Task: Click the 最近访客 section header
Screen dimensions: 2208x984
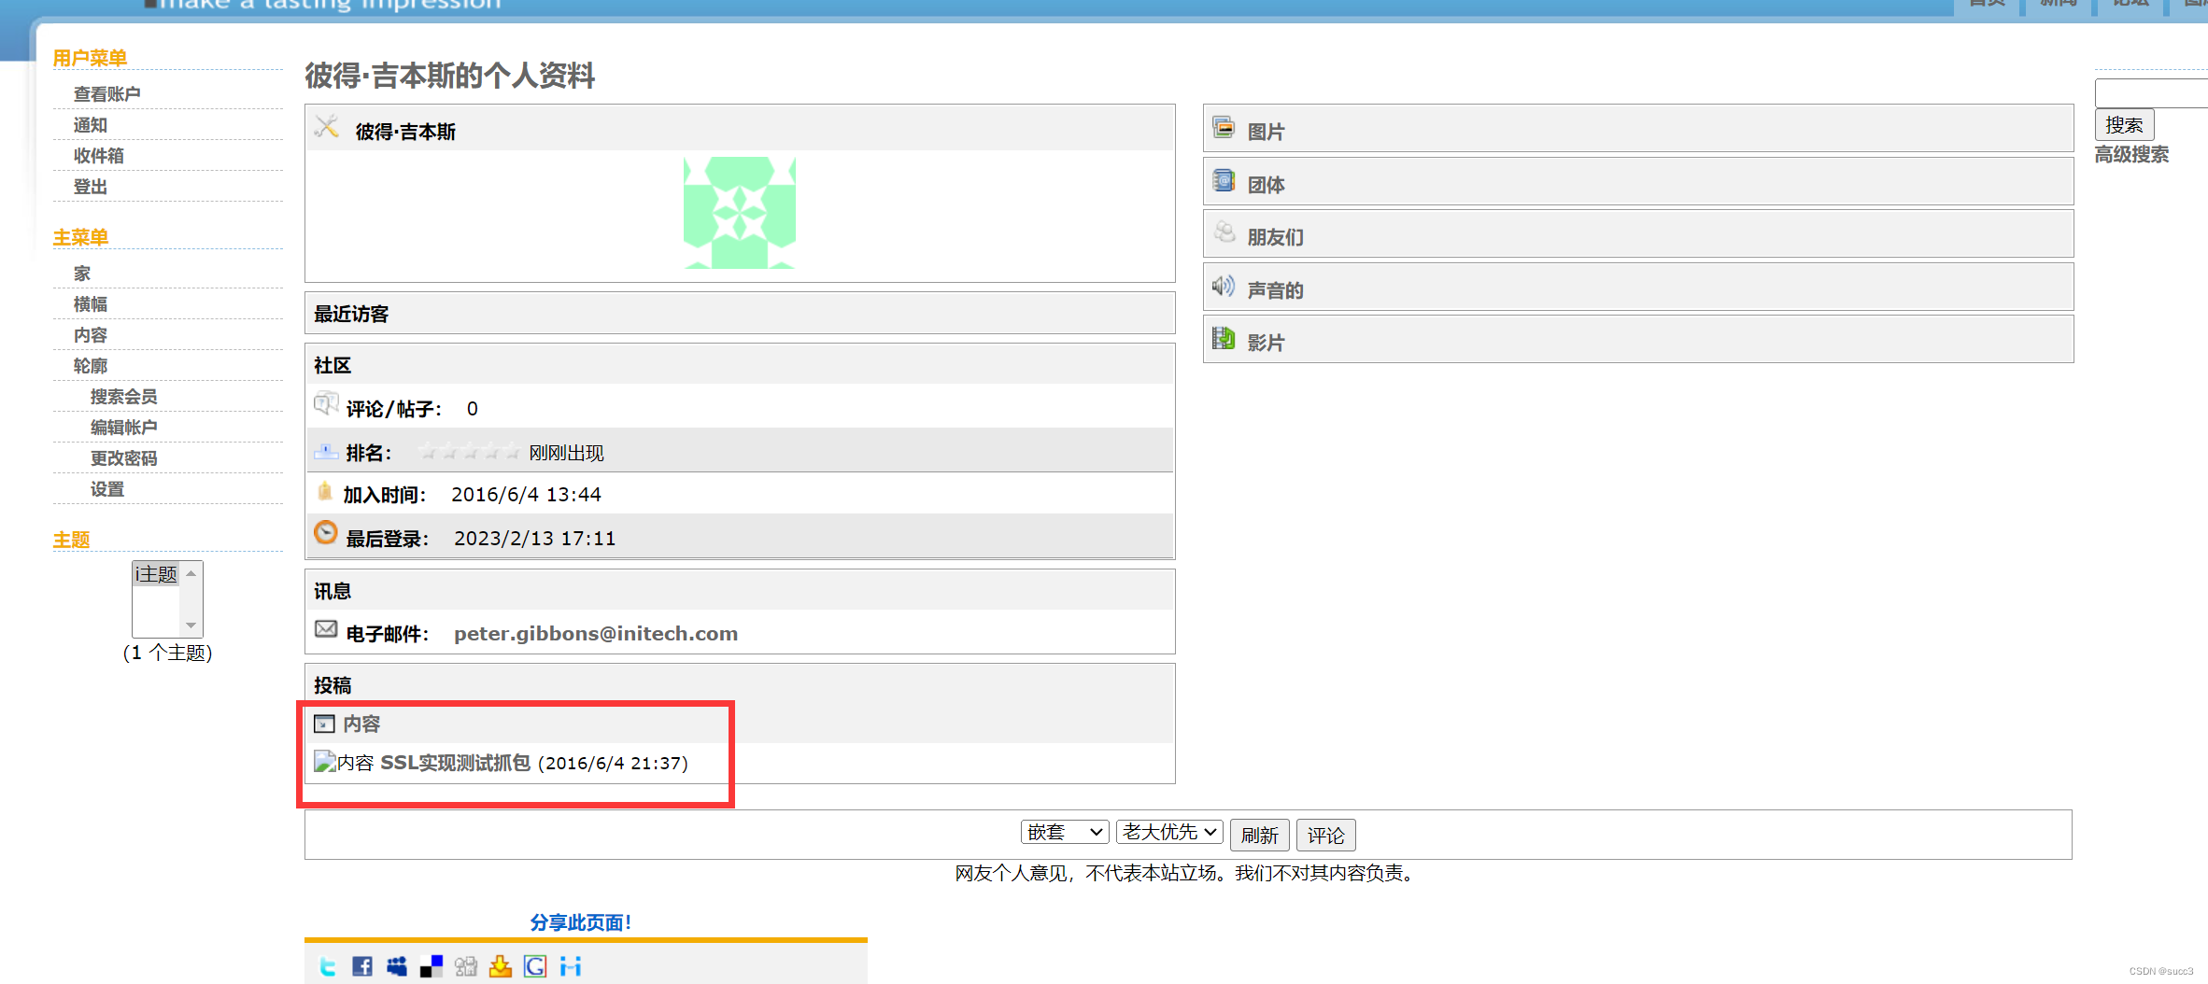Action: (x=740, y=313)
